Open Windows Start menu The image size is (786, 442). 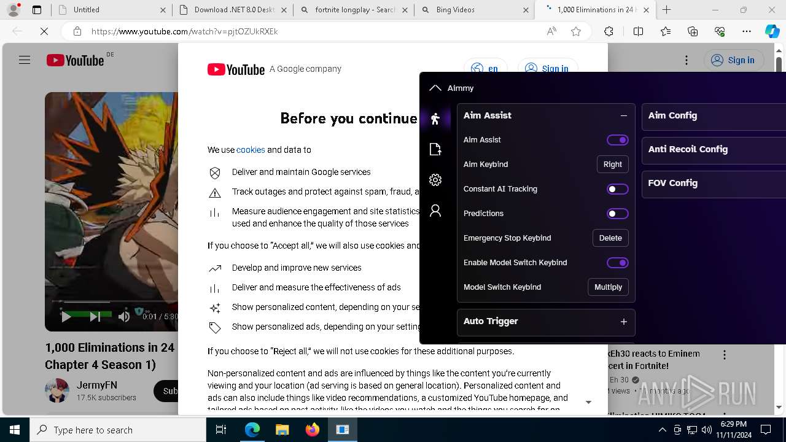(x=15, y=430)
